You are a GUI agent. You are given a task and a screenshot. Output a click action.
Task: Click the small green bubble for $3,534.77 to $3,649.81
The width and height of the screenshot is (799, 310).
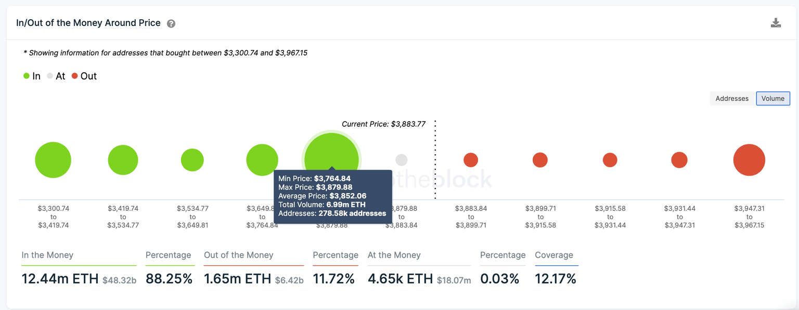pyautogui.click(x=192, y=160)
